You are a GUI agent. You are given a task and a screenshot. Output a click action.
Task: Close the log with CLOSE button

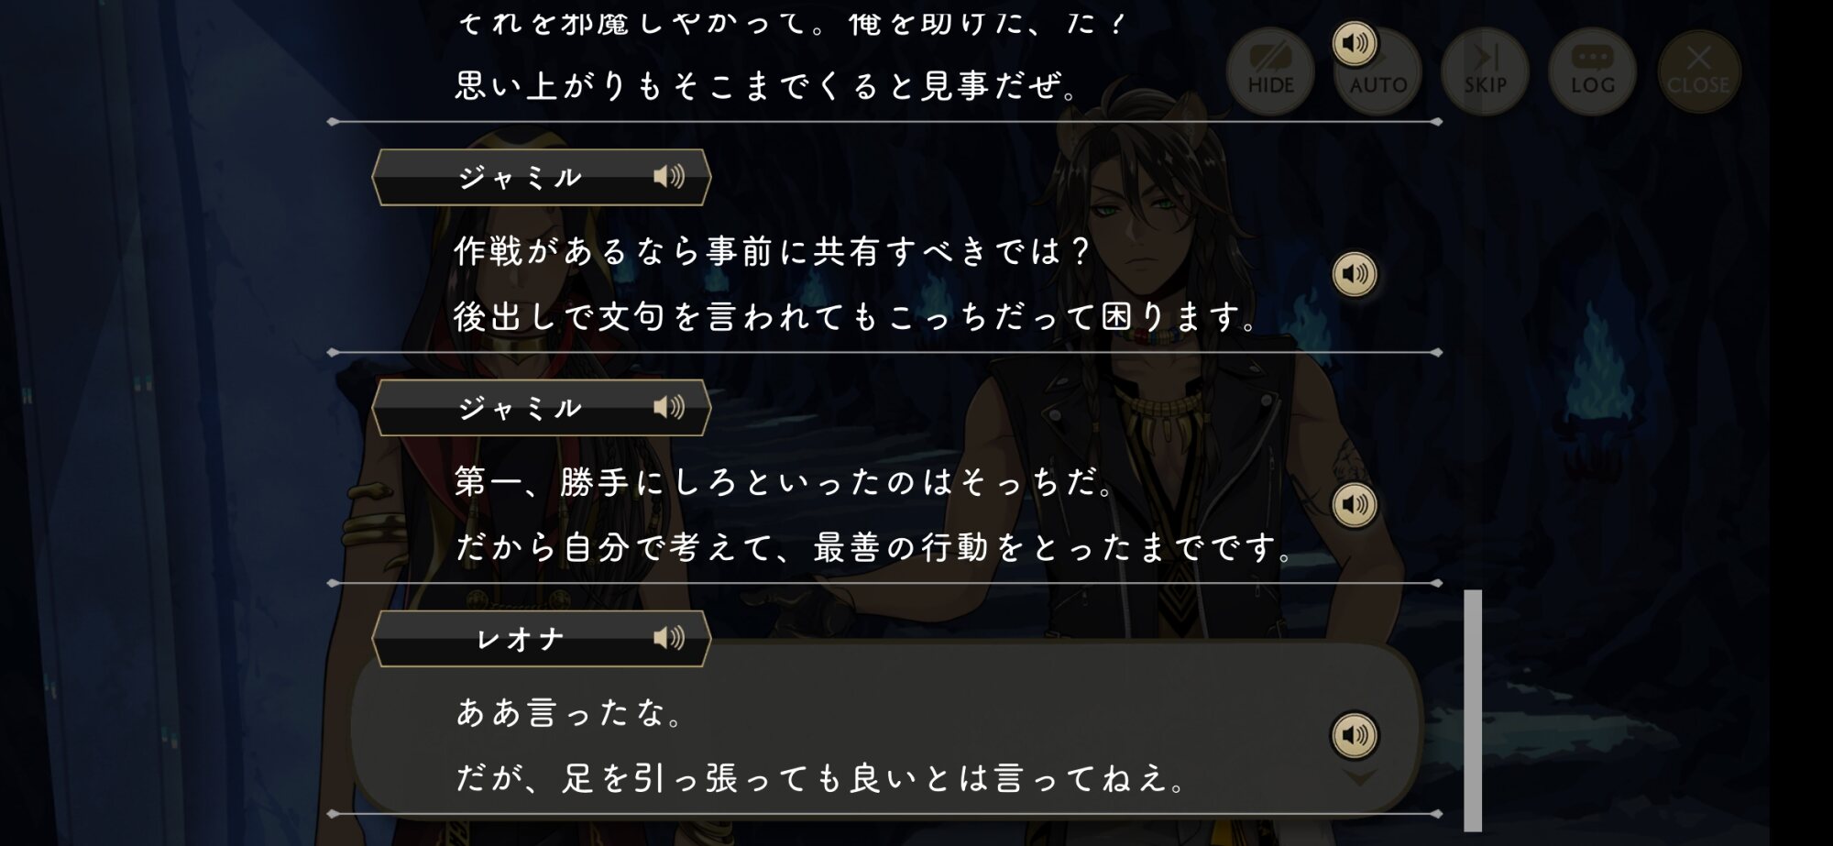coord(1698,71)
